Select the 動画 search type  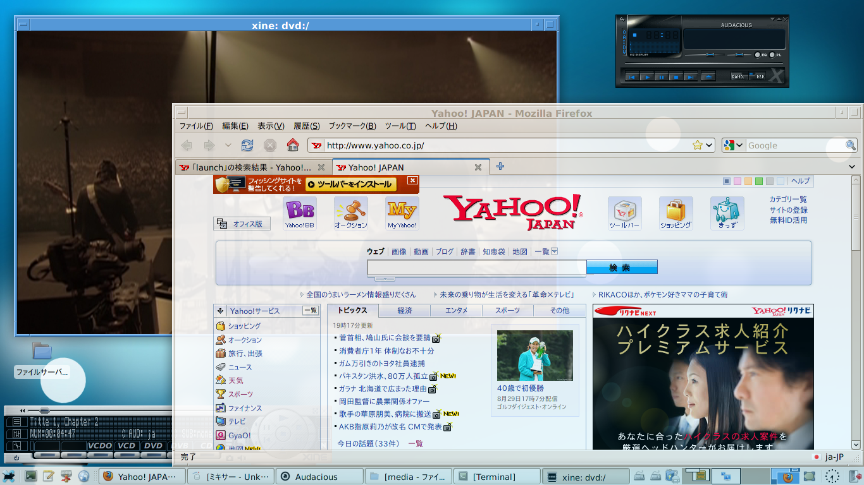pos(421,251)
